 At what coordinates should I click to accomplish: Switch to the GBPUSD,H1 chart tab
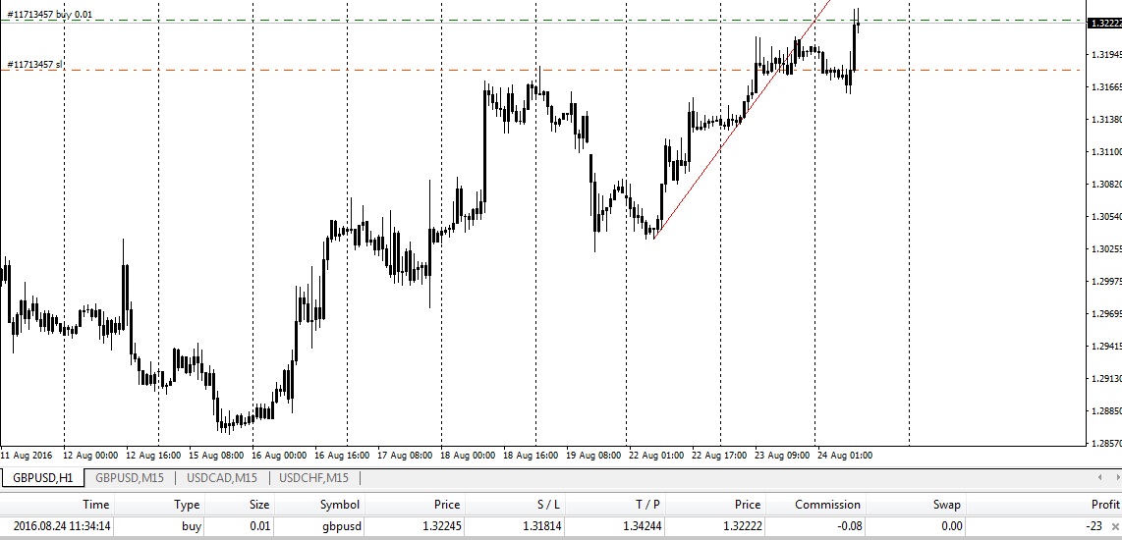pos(42,478)
